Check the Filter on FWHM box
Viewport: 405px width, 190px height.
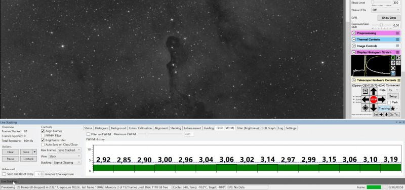88,134
